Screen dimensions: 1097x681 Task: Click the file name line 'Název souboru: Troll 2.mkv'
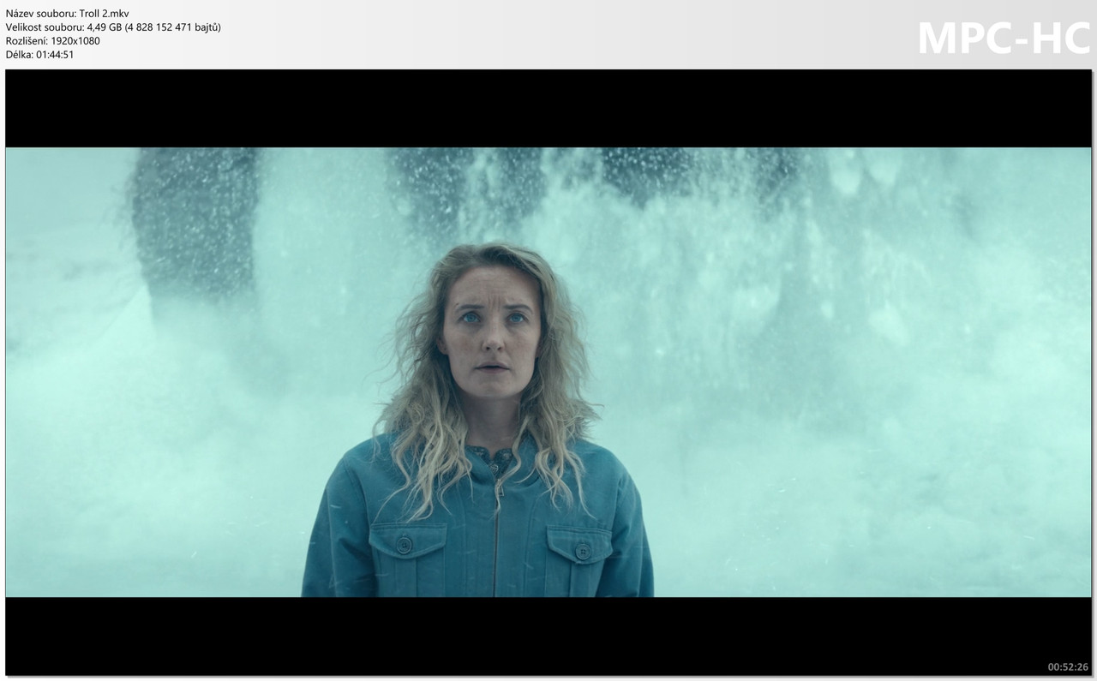click(x=68, y=14)
